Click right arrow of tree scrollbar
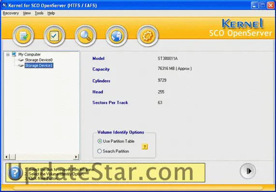Screen dimensions: 276x192 pos(76,157)
